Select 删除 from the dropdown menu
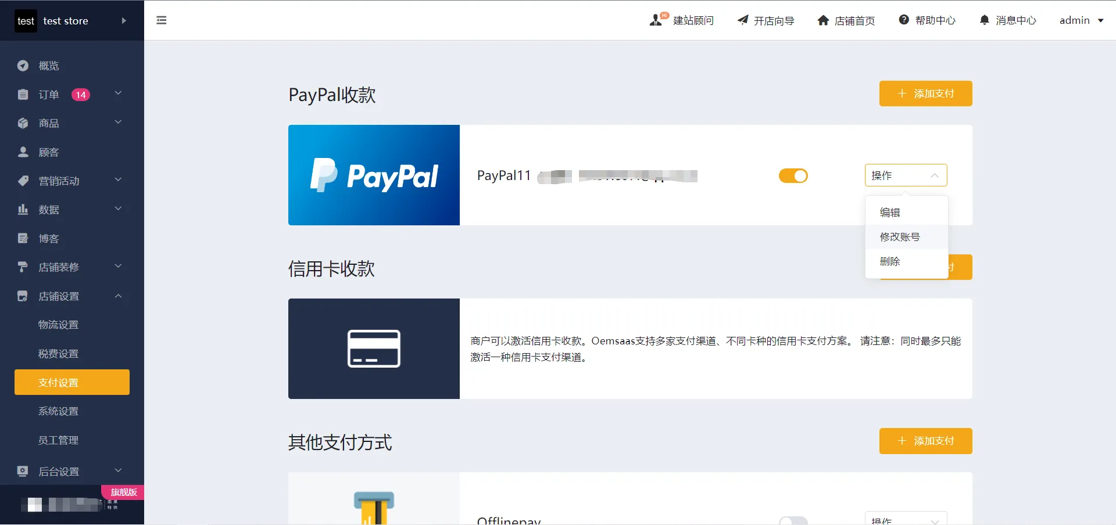1116x525 pixels. 906,261
